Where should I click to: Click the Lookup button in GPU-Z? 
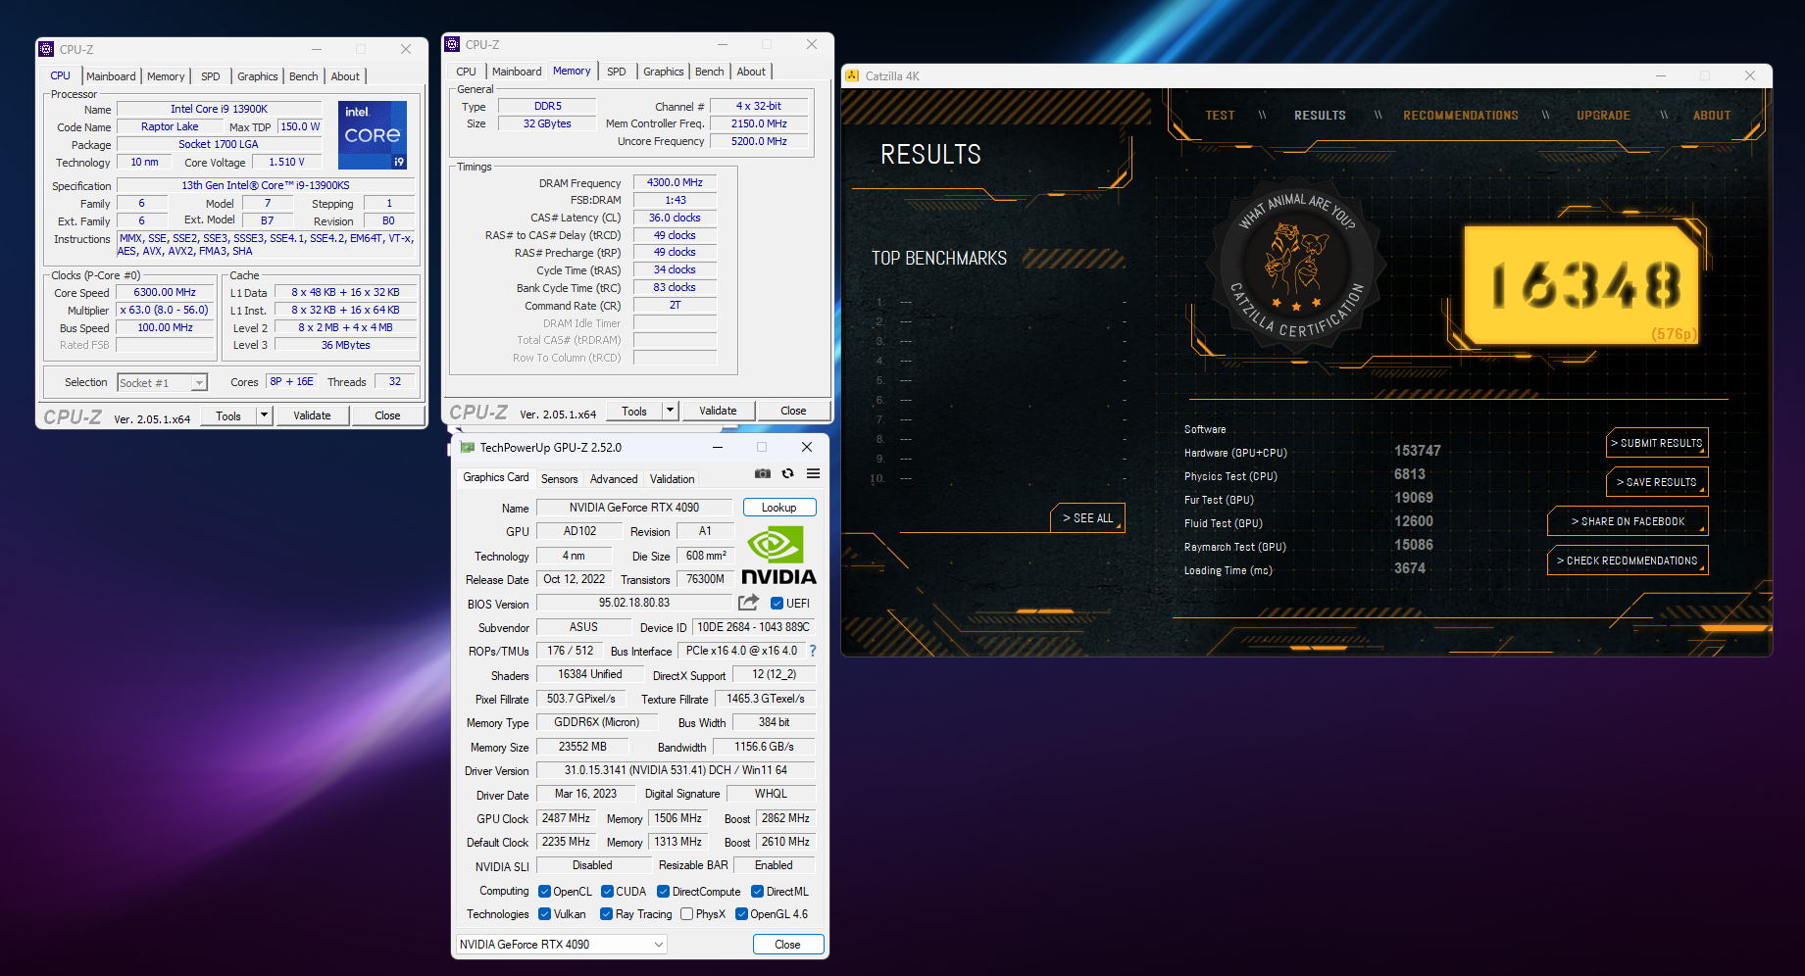coord(779,508)
